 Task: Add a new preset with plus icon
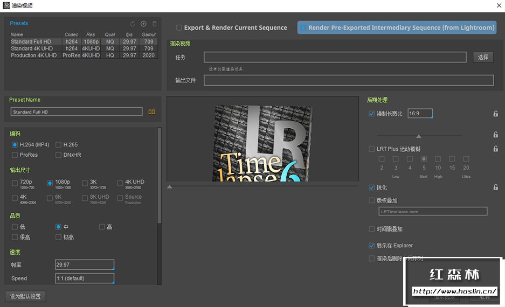[x=143, y=24]
